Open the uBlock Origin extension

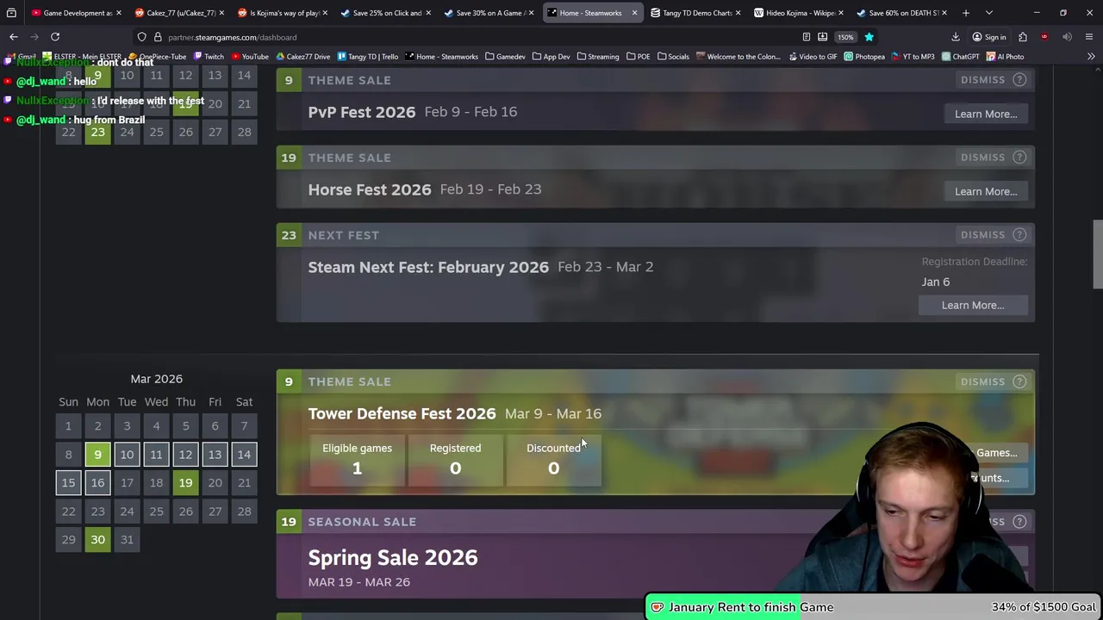point(1044,37)
